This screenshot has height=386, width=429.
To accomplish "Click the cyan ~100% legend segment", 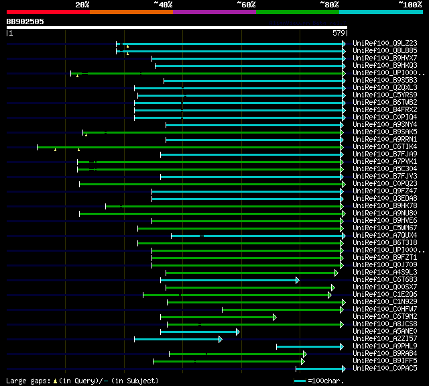I will click(x=381, y=12).
